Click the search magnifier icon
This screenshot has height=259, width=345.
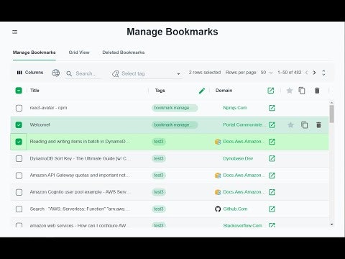pyautogui.click(x=69, y=73)
